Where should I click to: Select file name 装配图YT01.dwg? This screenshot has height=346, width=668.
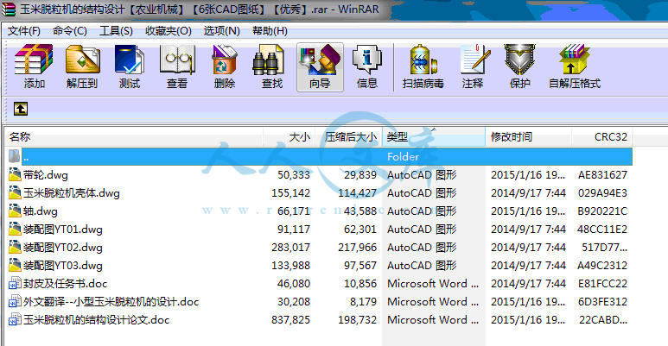tap(63, 230)
